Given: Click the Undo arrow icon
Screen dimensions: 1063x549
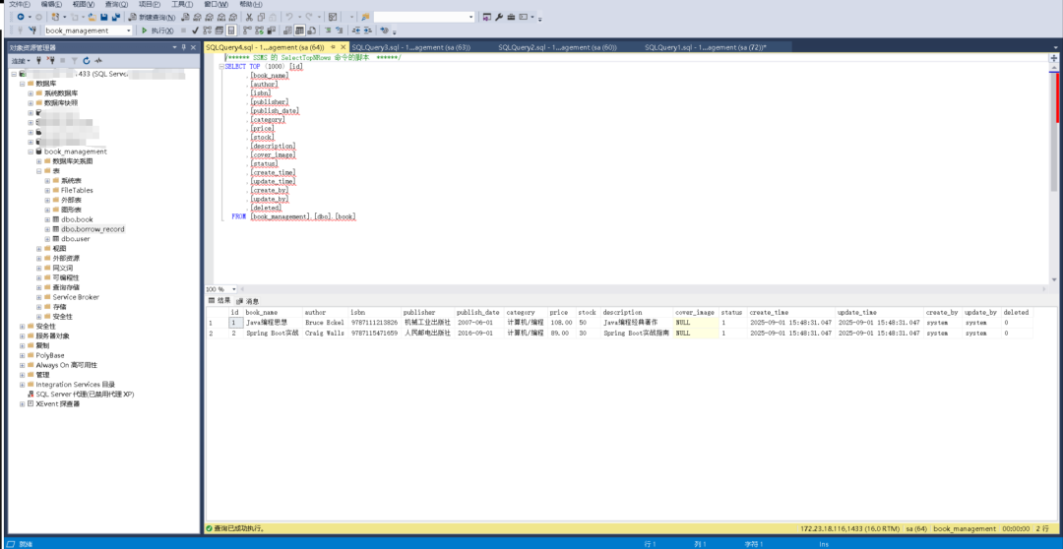Looking at the screenshot, I should click(288, 17).
